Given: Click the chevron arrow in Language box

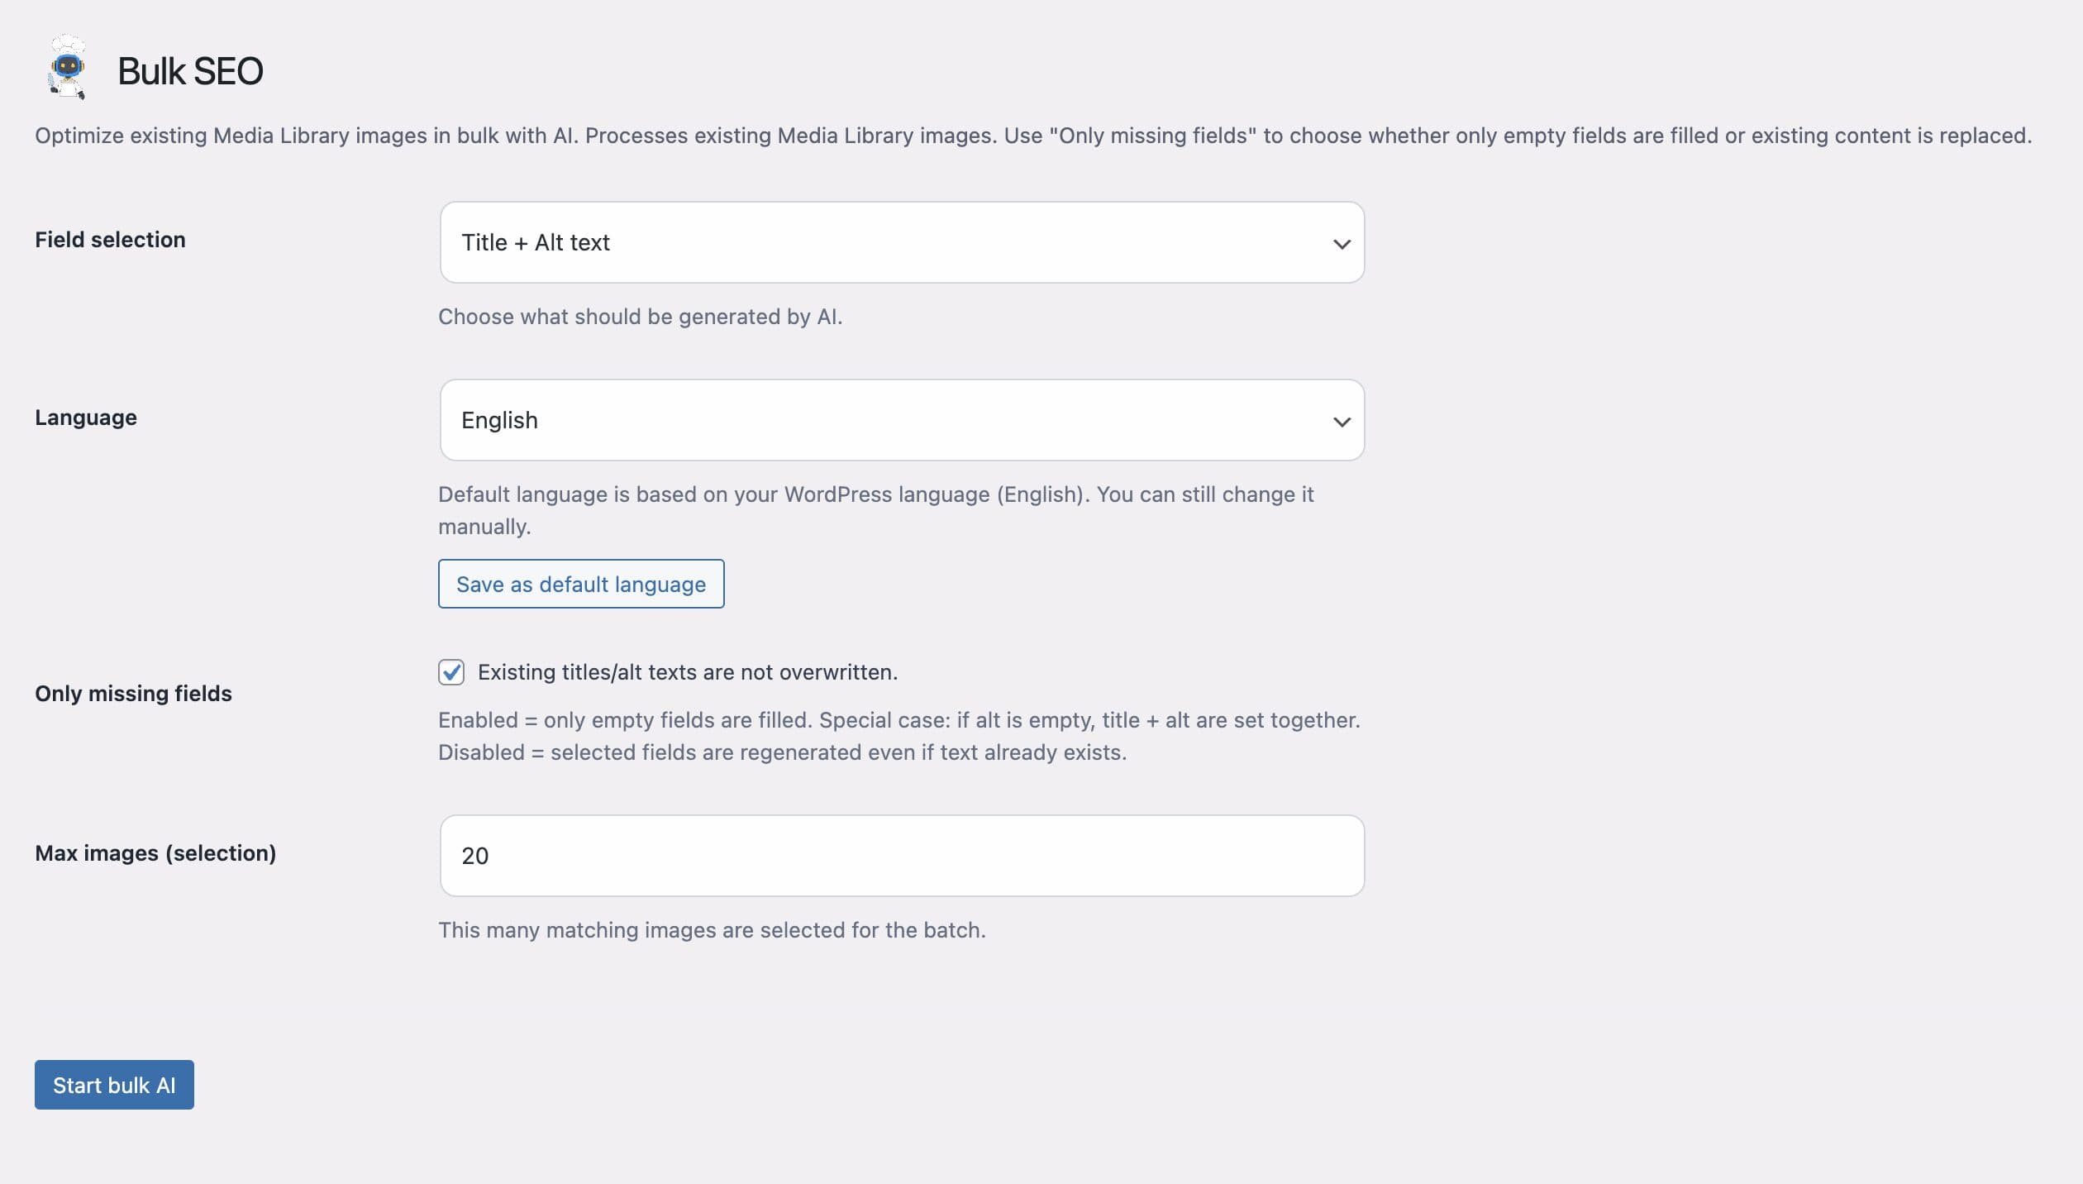Looking at the screenshot, I should point(1342,422).
